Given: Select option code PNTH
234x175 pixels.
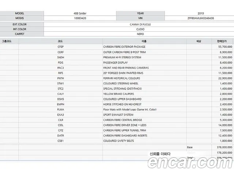Looking at the screenshot, I should (x=61, y=78).
